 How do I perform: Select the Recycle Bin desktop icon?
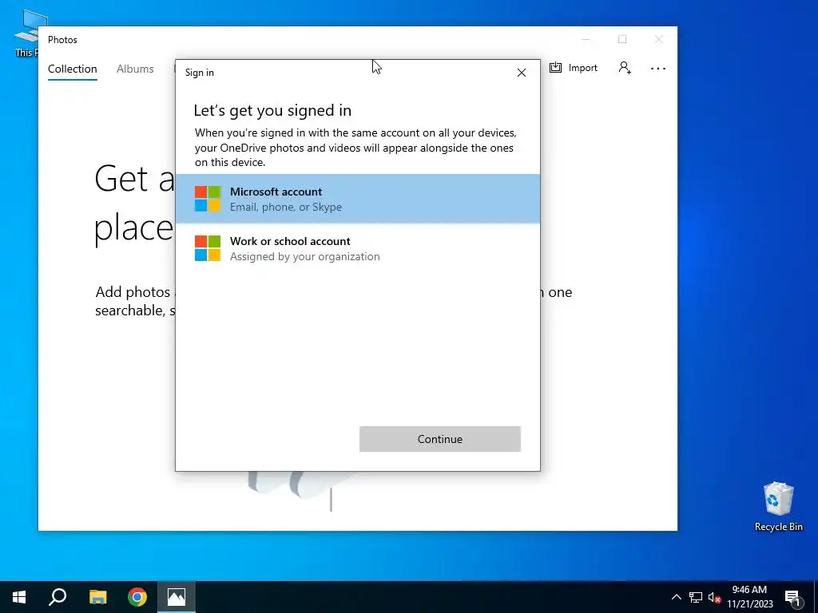(x=778, y=507)
